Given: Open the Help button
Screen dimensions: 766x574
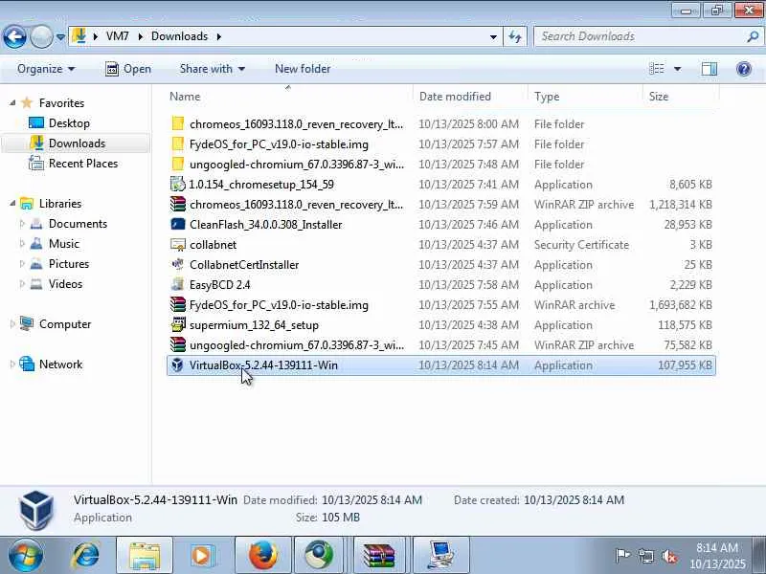Looking at the screenshot, I should point(744,69).
